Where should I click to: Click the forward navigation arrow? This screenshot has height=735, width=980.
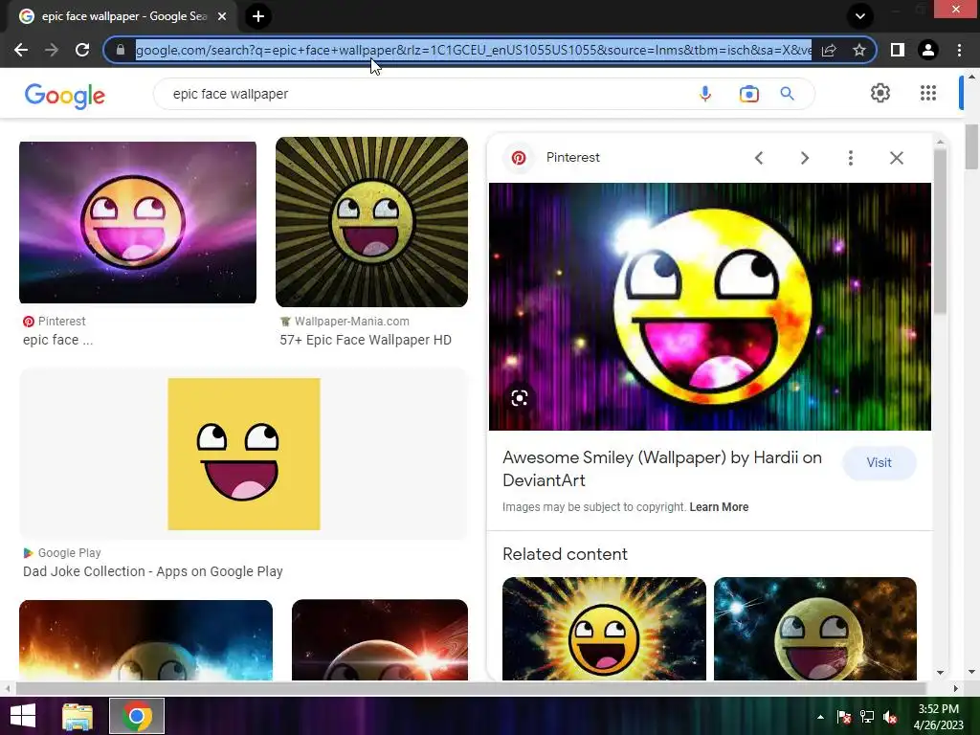[x=52, y=50]
